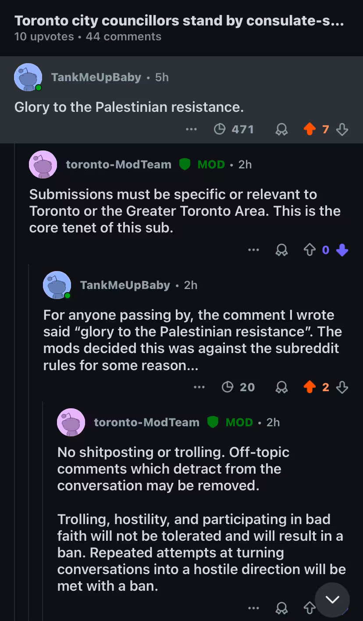
Task: Open more options on 'For anyone passing by' reply
Action: 199,387
